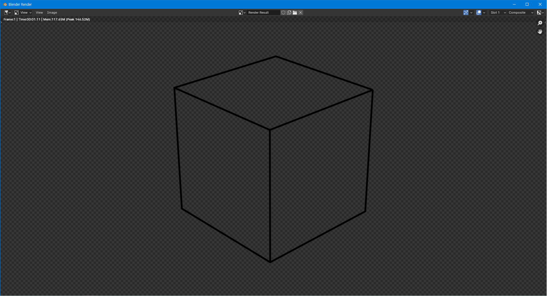The height and width of the screenshot is (296, 547).
Task: Open an image with the folder icon
Action: (295, 13)
